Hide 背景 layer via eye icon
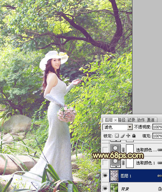This screenshot has width=162, height=192. coord(105,188)
